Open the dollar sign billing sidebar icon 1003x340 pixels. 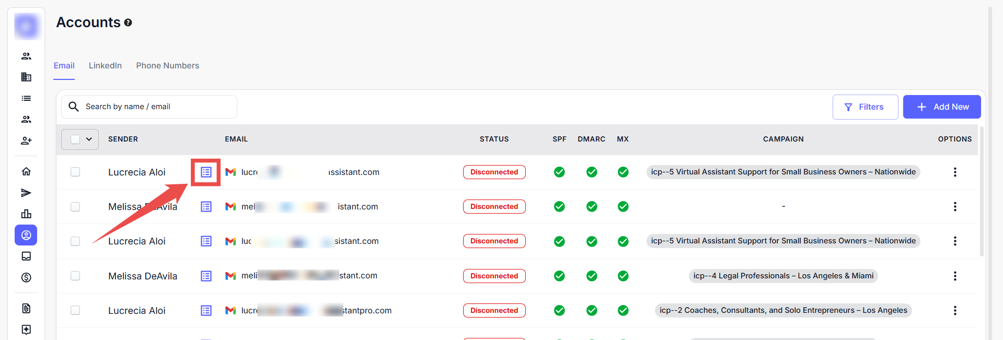(26, 277)
